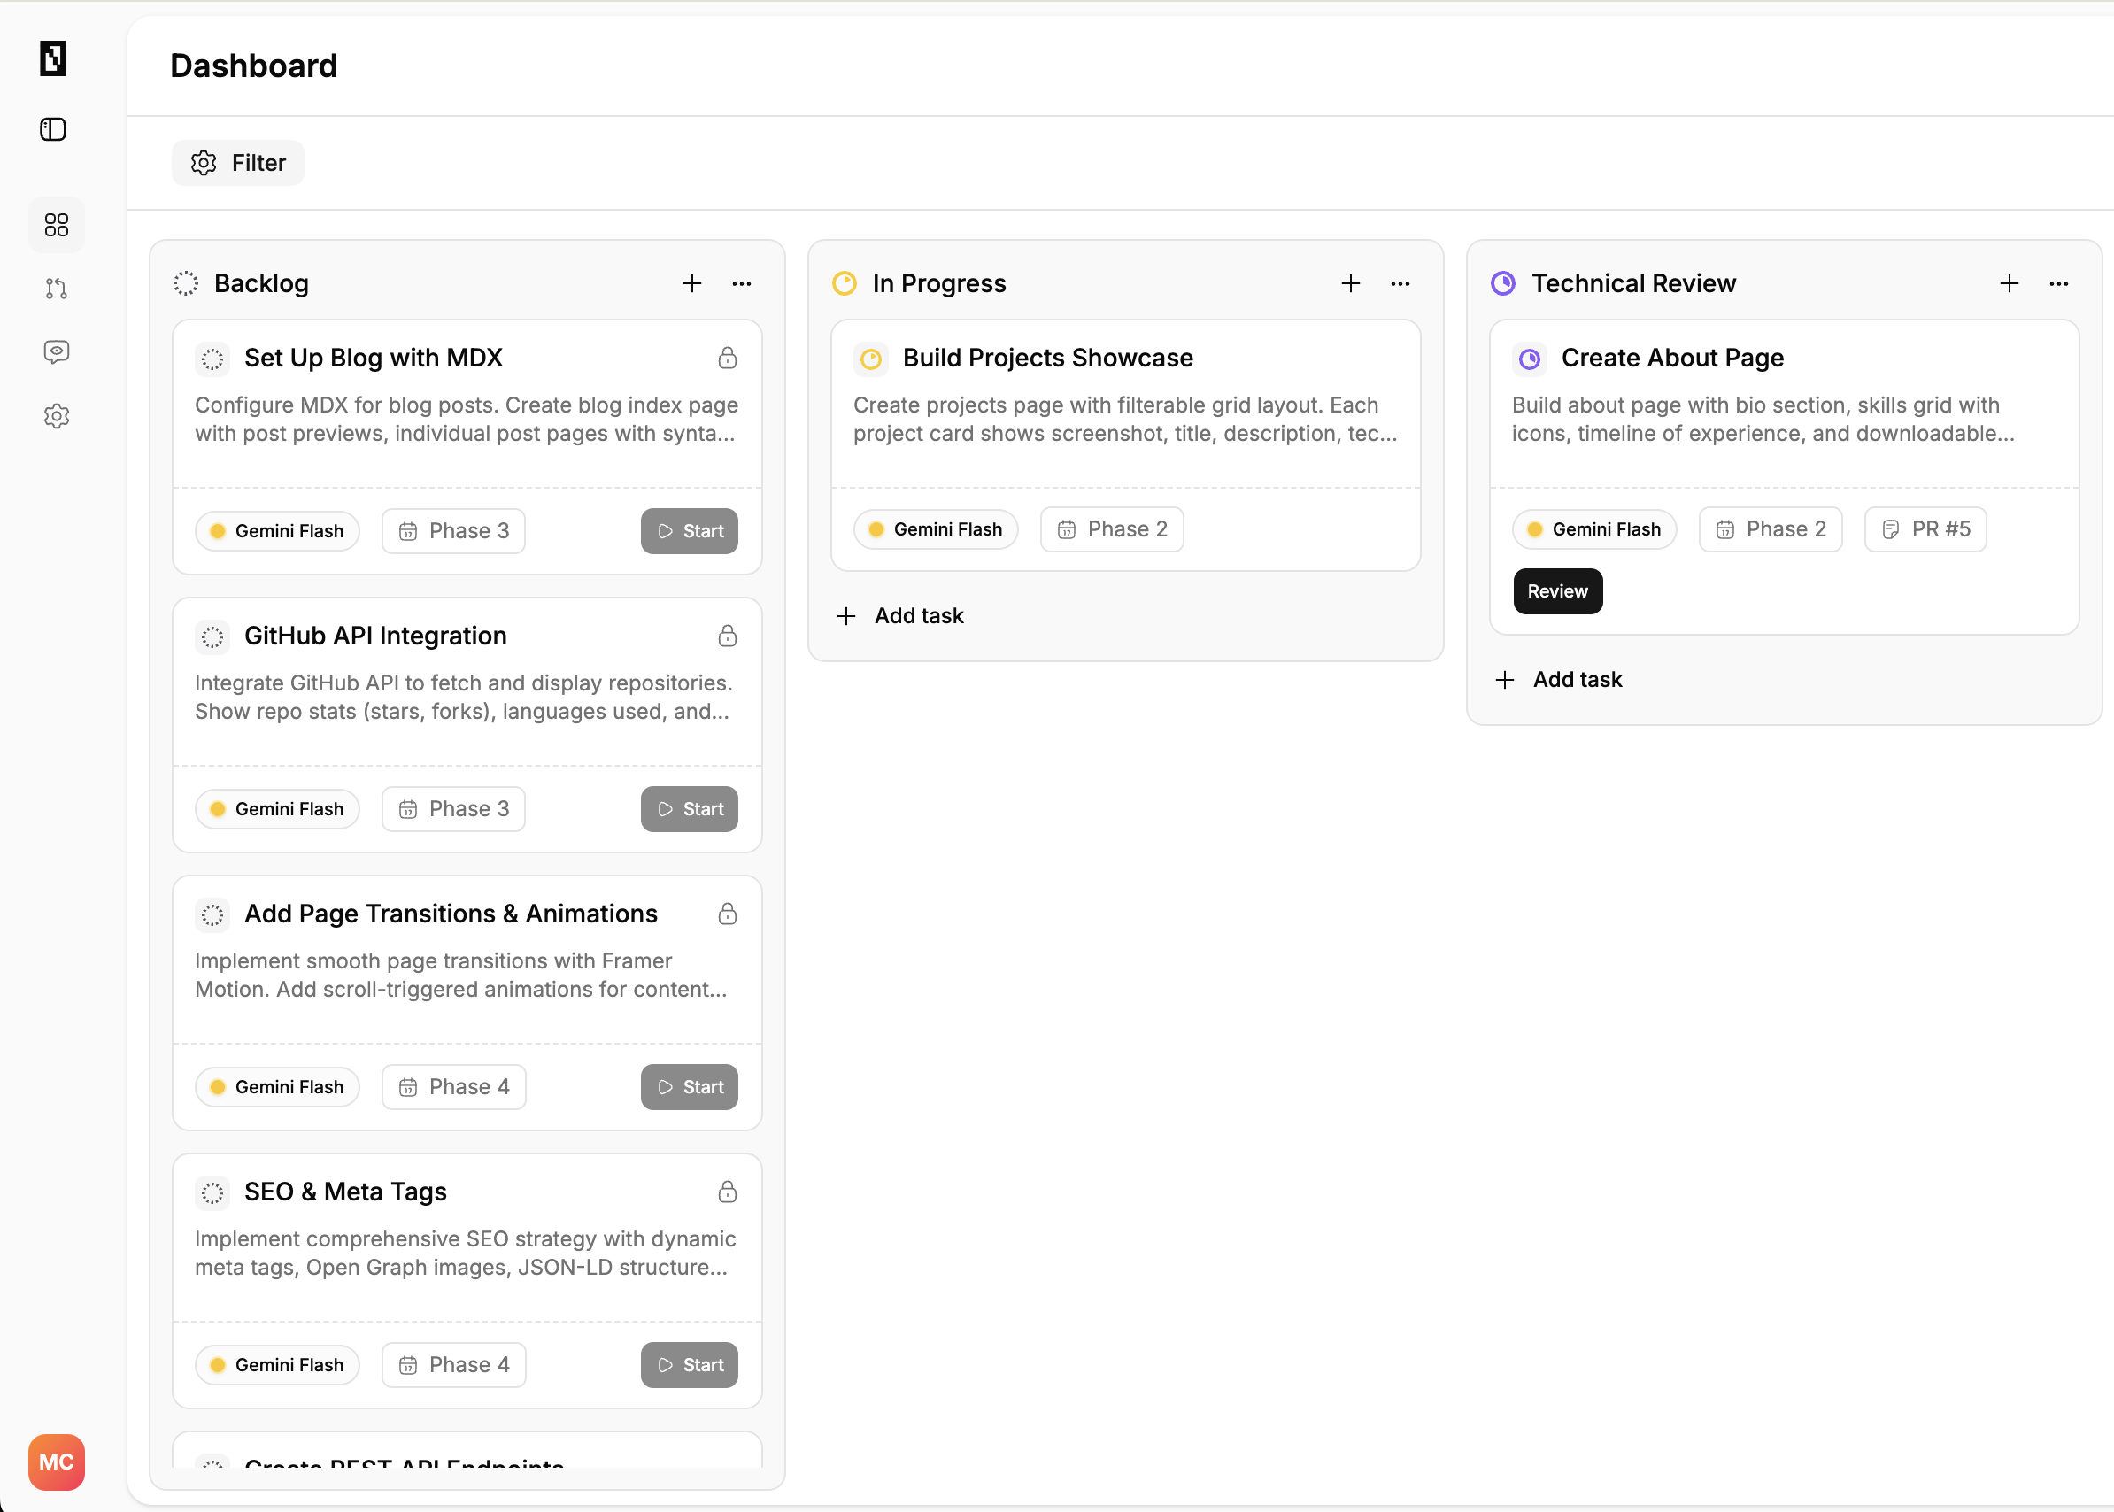Open In Progress column options menu
The width and height of the screenshot is (2114, 1512).
pyautogui.click(x=1399, y=283)
